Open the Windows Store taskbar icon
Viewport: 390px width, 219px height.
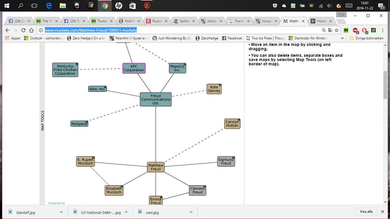coord(132,6)
